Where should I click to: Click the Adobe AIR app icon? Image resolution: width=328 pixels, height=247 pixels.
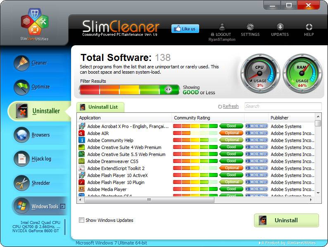pos(81,133)
